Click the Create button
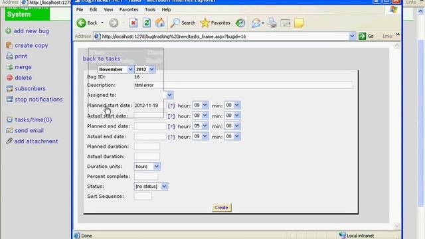The width and height of the screenshot is (425, 239). pos(221,208)
